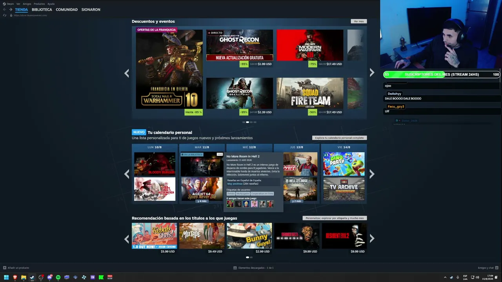Click 'Personalizar, explorar por etiqueta y mucho más'
This screenshot has height=282, width=502.
[335, 218]
